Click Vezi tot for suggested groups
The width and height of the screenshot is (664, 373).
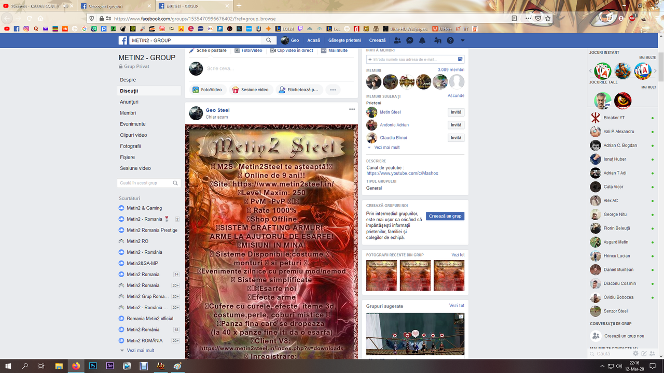457,306
